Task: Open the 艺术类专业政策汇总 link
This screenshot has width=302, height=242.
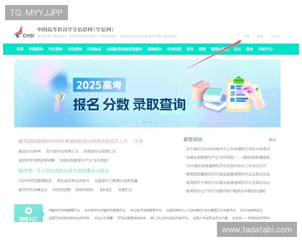Action: click(x=62, y=151)
